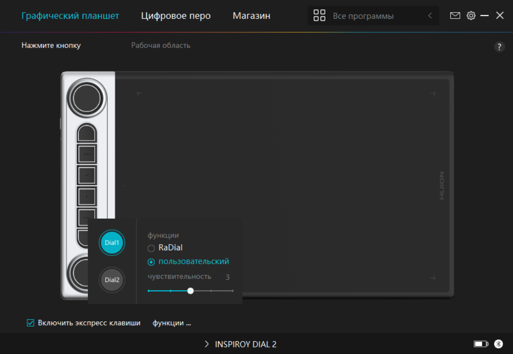Open the Все программы dropdown
This screenshot has height=354, width=513.
(x=363, y=16)
